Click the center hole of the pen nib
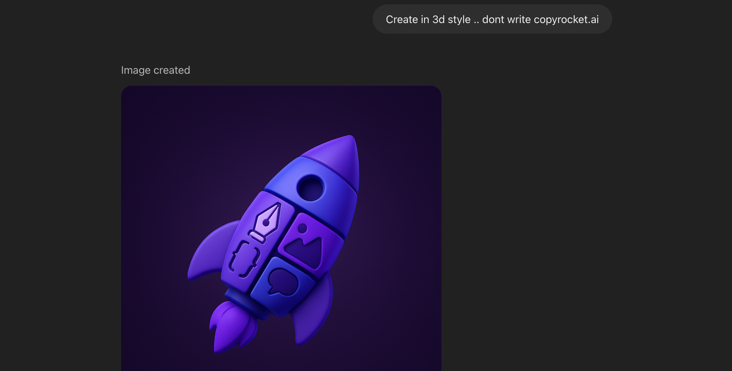Screen dimensions: 732x371 [266, 223]
